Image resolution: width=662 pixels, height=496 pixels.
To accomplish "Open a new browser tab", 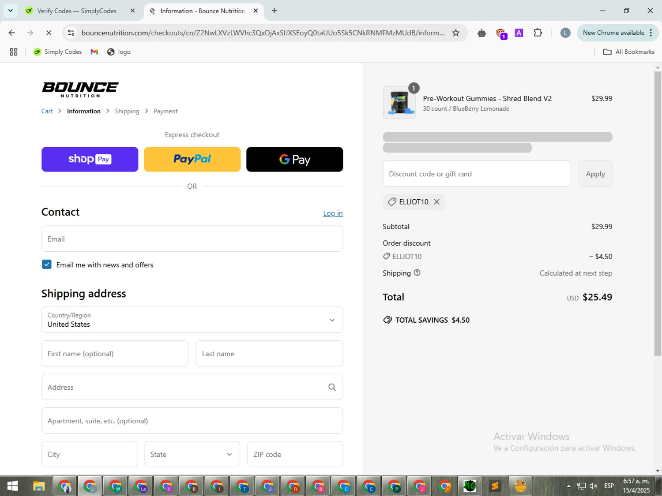I will pos(274,11).
